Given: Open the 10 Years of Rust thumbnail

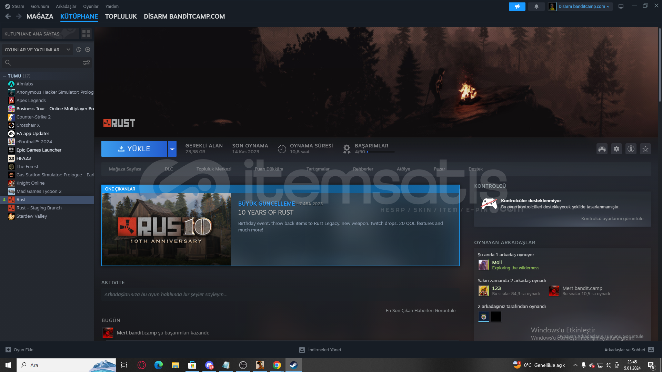Looking at the screenshot, I should tap(166, 229).
